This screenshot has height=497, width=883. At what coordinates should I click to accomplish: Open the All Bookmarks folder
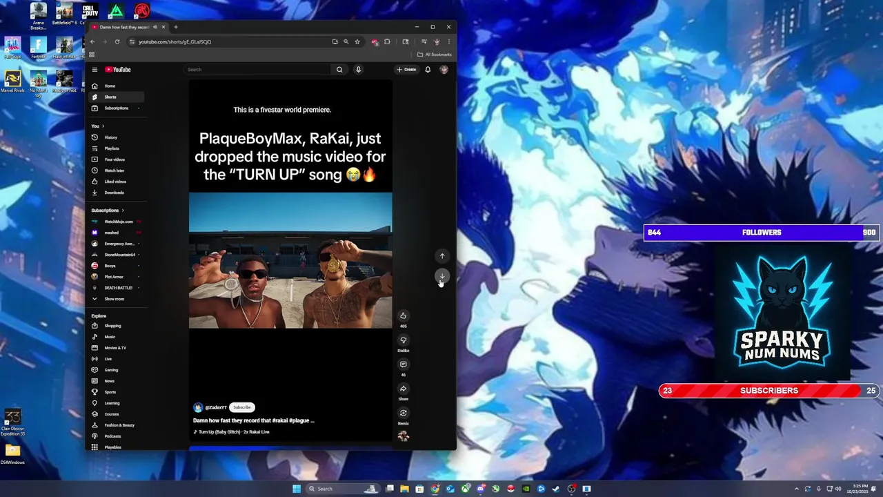(435, 55)
